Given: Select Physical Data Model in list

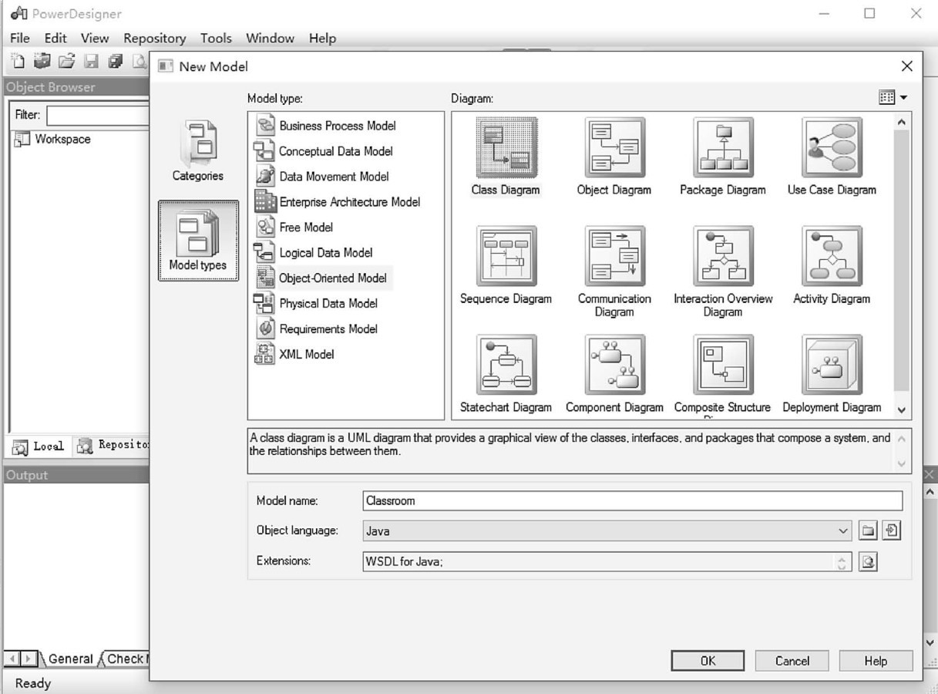Looking at the screenshot, I should 328,304.
